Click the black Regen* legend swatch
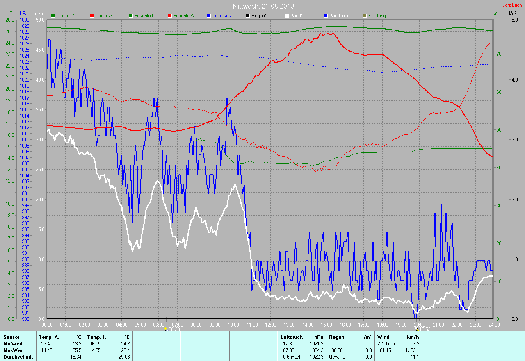The height and width of the screenshot is (361, 525). coord(247,16)
